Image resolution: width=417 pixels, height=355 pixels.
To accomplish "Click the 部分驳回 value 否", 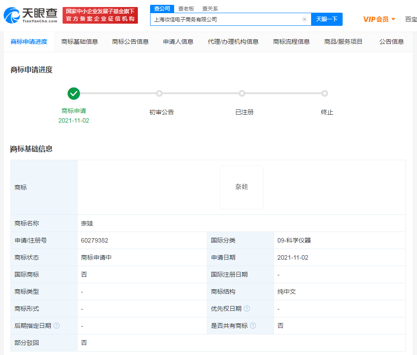I will coord(84,342).
